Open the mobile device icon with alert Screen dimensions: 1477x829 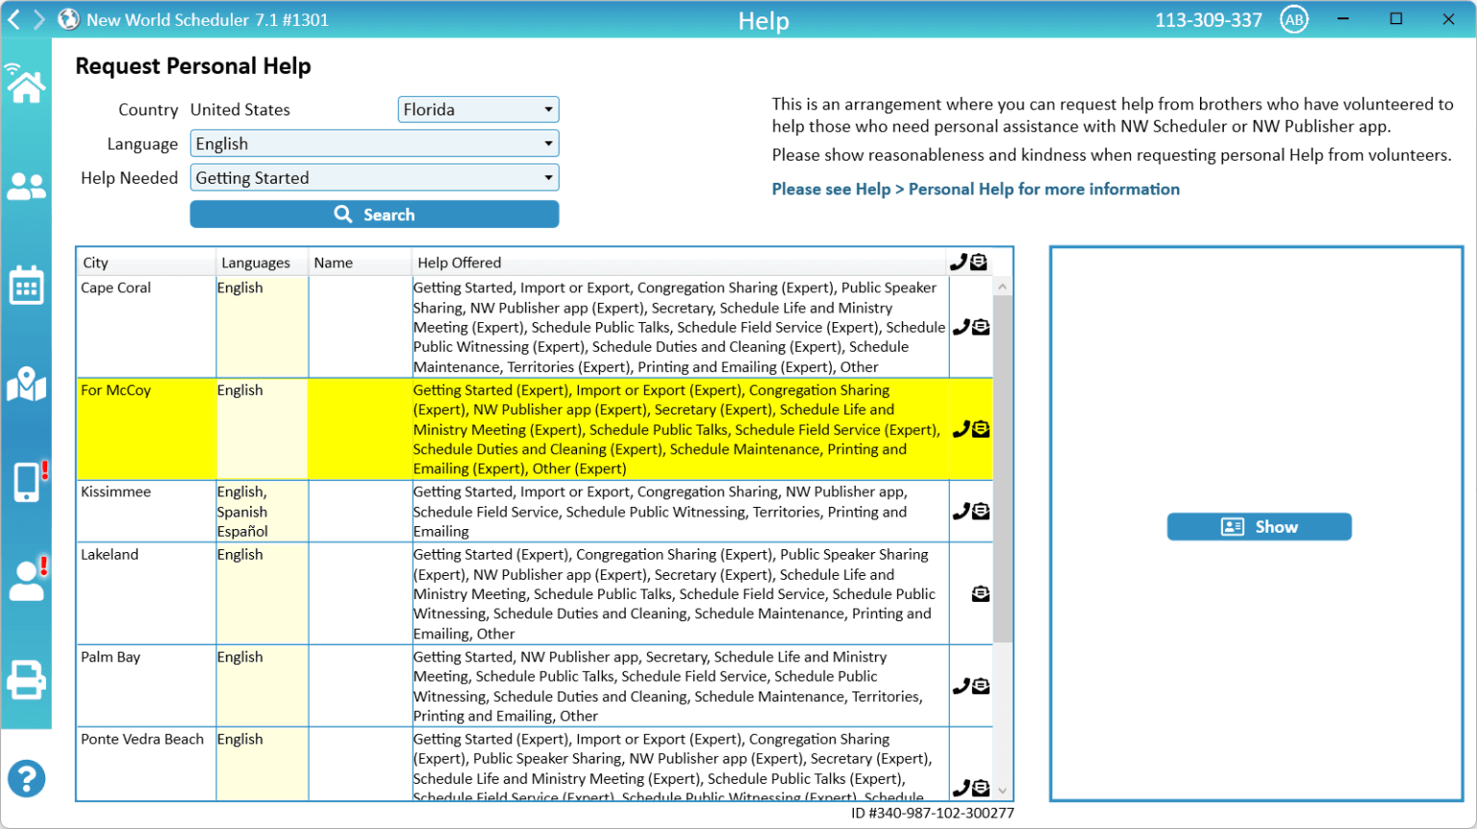[28, 482]
